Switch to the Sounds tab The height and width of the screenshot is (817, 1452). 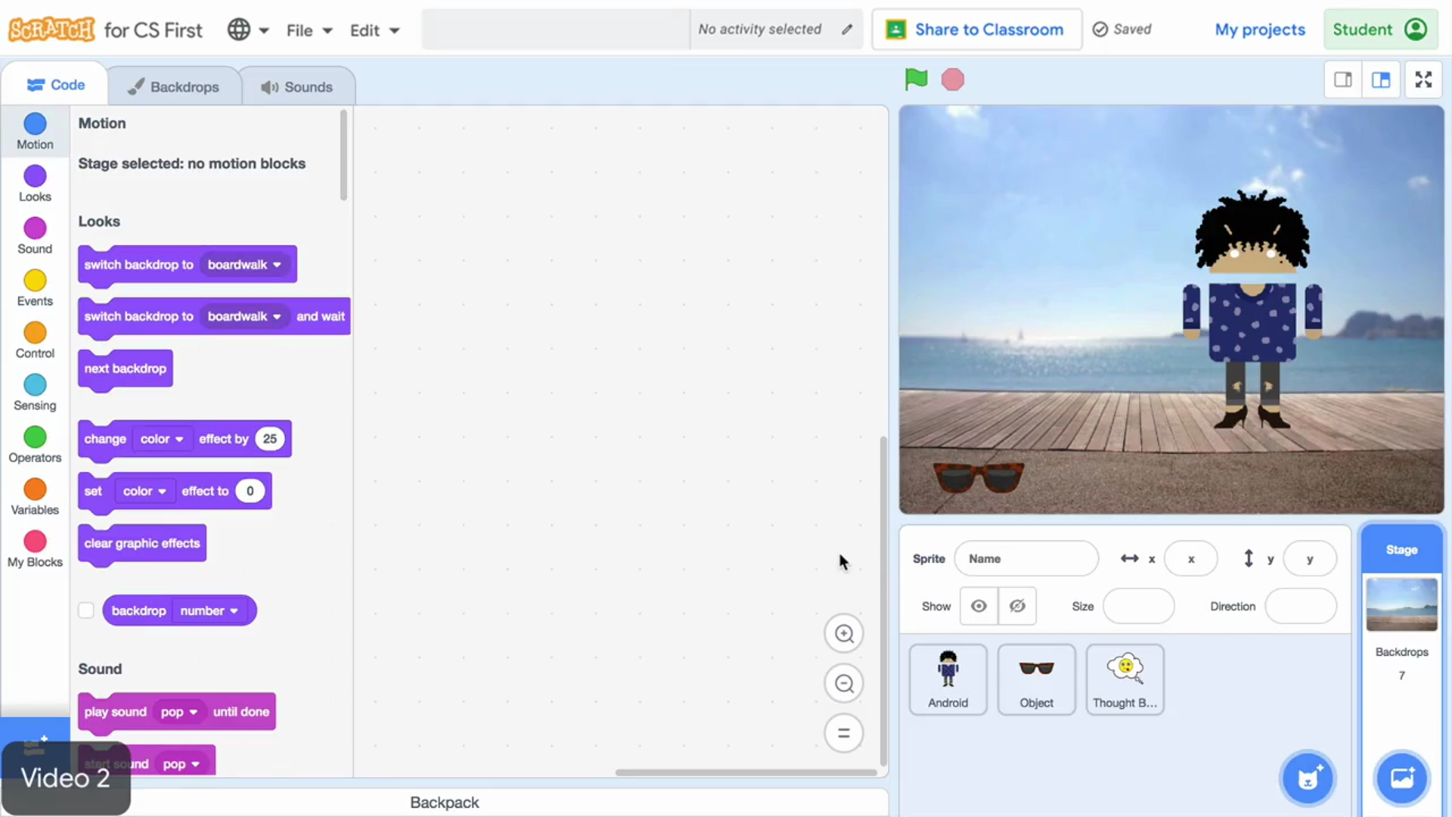pyautogui.click(x=297, y=86)
